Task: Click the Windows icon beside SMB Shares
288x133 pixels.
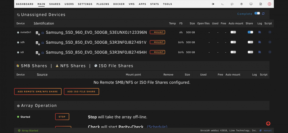Action: 18,65
